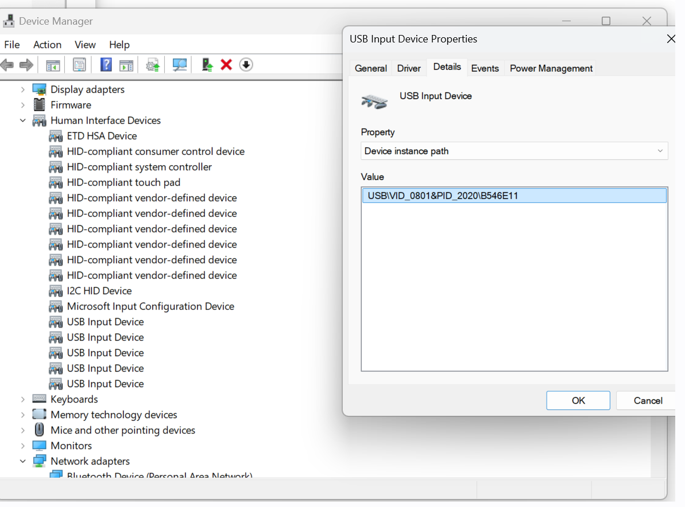Switch to the Power Management tab
685x507 pixels.
[x=551, y=68]
